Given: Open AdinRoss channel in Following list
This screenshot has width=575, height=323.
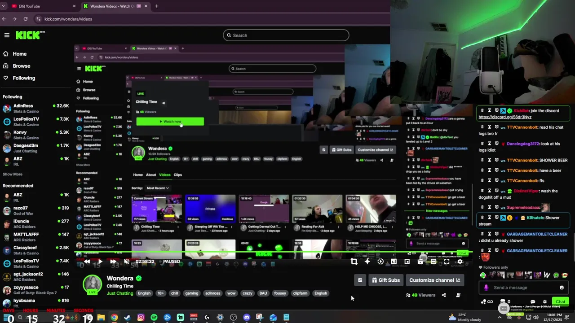Looking at the screenshot, I should coord(35,109).
